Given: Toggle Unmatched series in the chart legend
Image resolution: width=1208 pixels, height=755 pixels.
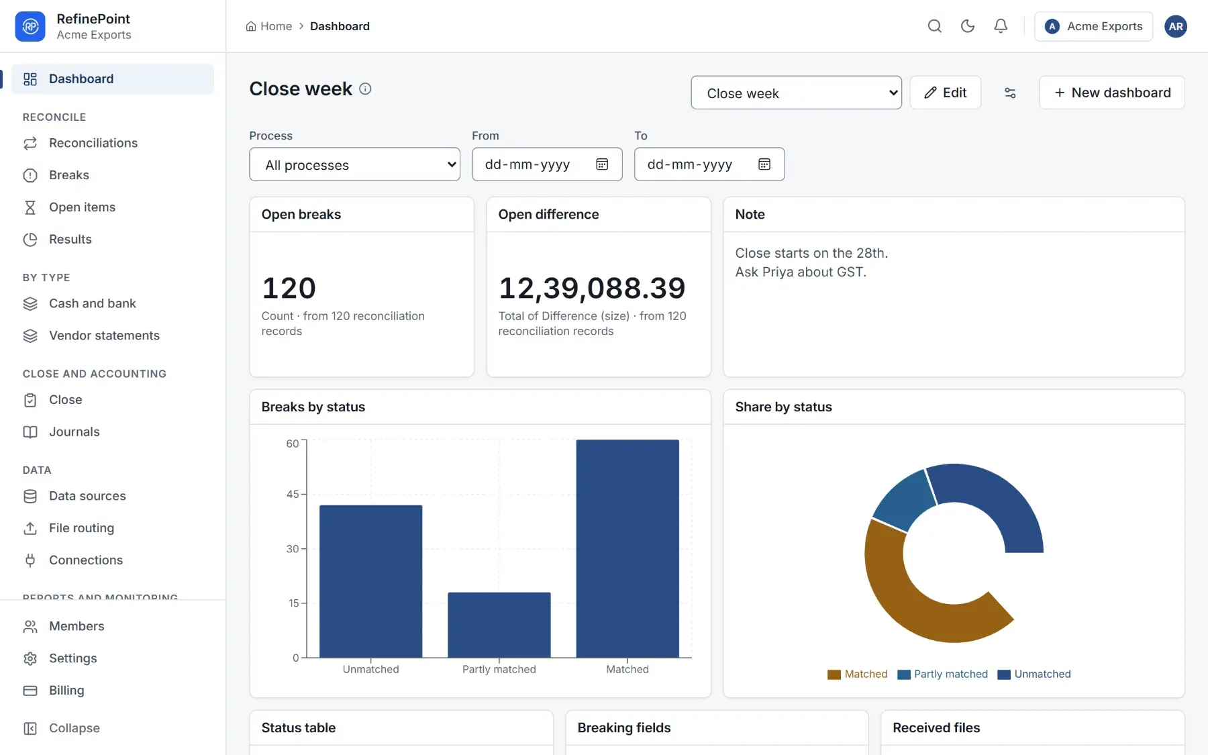Looking at the screenshot, I should (x=1034, y=674).
